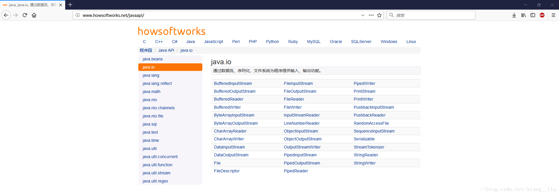The height and width of the screenshot is (195, 559).
Task: Select java.math in the sidebar
Action: pyautogui.click(x=170, y=92)
